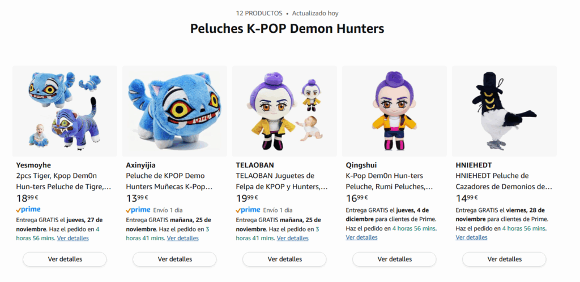Open the HNIEHEDT magpie plush image

(x=504, y=111)
